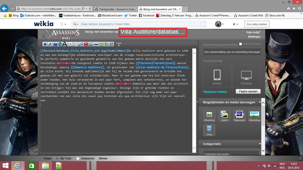Click the wikia logo
The height and width of the screenshot is (170, 303).
(x=44, y=24)
